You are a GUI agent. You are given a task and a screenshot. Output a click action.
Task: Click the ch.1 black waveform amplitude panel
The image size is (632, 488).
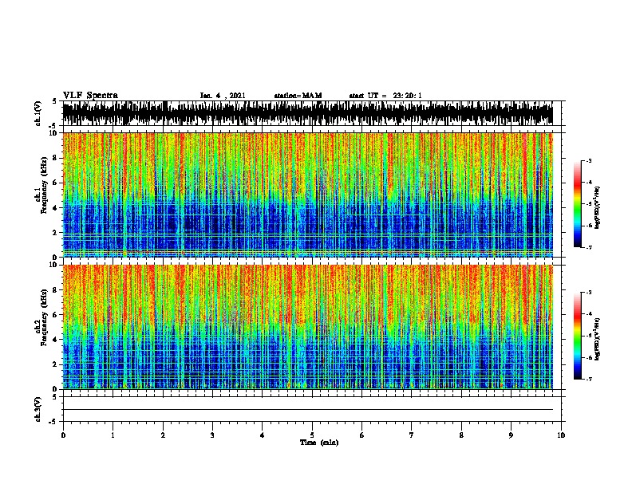307,113
